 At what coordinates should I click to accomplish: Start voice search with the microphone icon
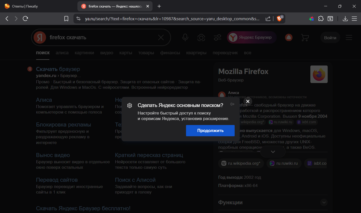[185, 37]
